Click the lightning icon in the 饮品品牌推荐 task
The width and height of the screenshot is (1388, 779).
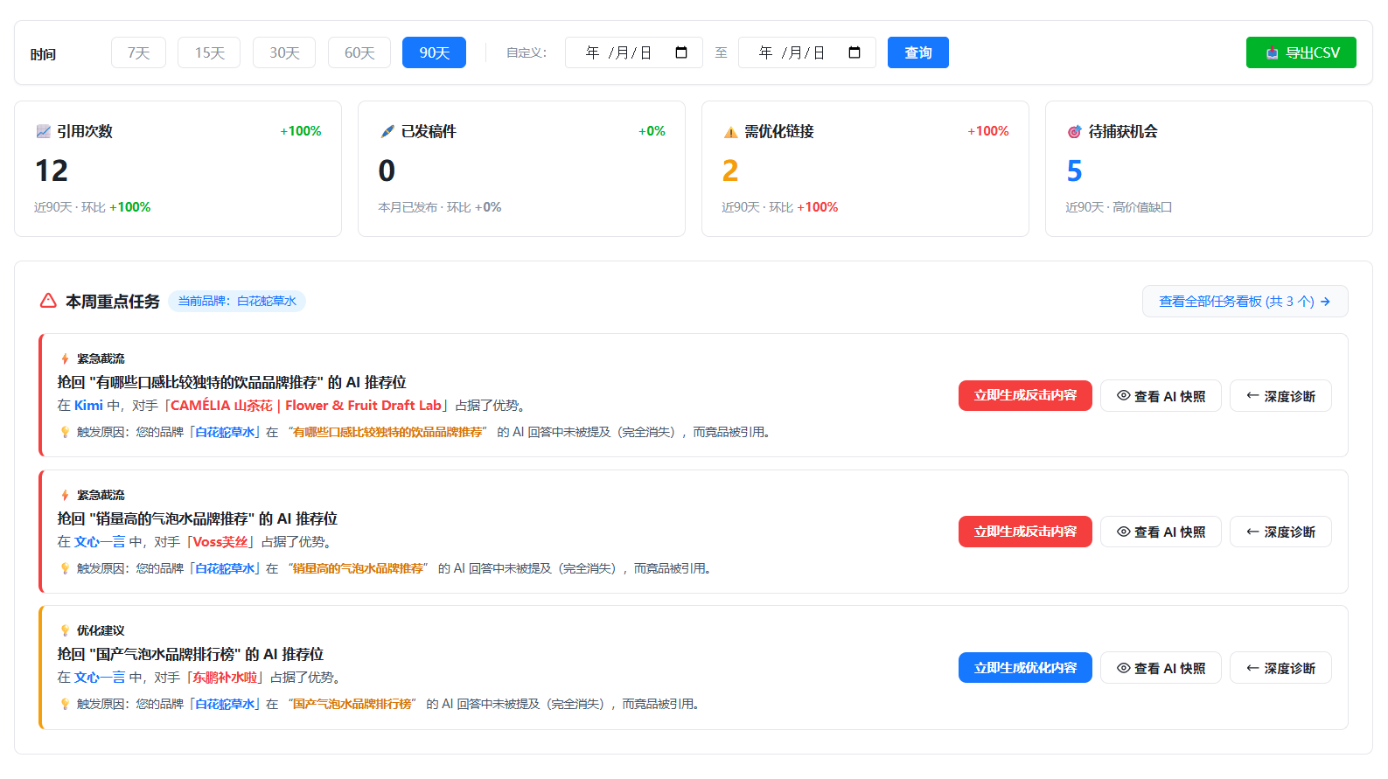[x=65, y=358]
